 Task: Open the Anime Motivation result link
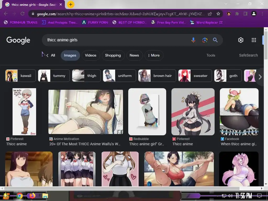pyautogui.click(x=85, y=144)
